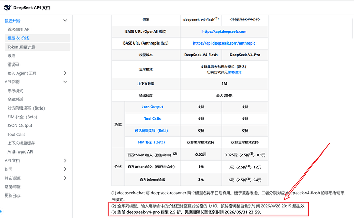
Task: Click the DeepSeek-V4-Pro version cell
Action: (245, 55)
